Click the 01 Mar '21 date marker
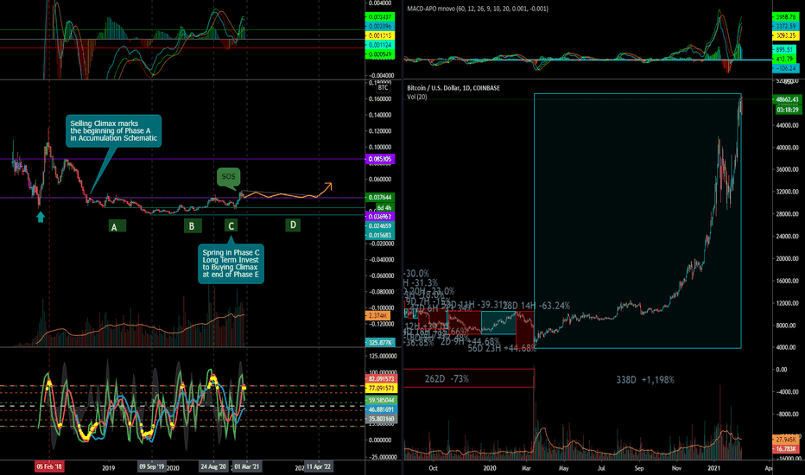 [246, 466]
